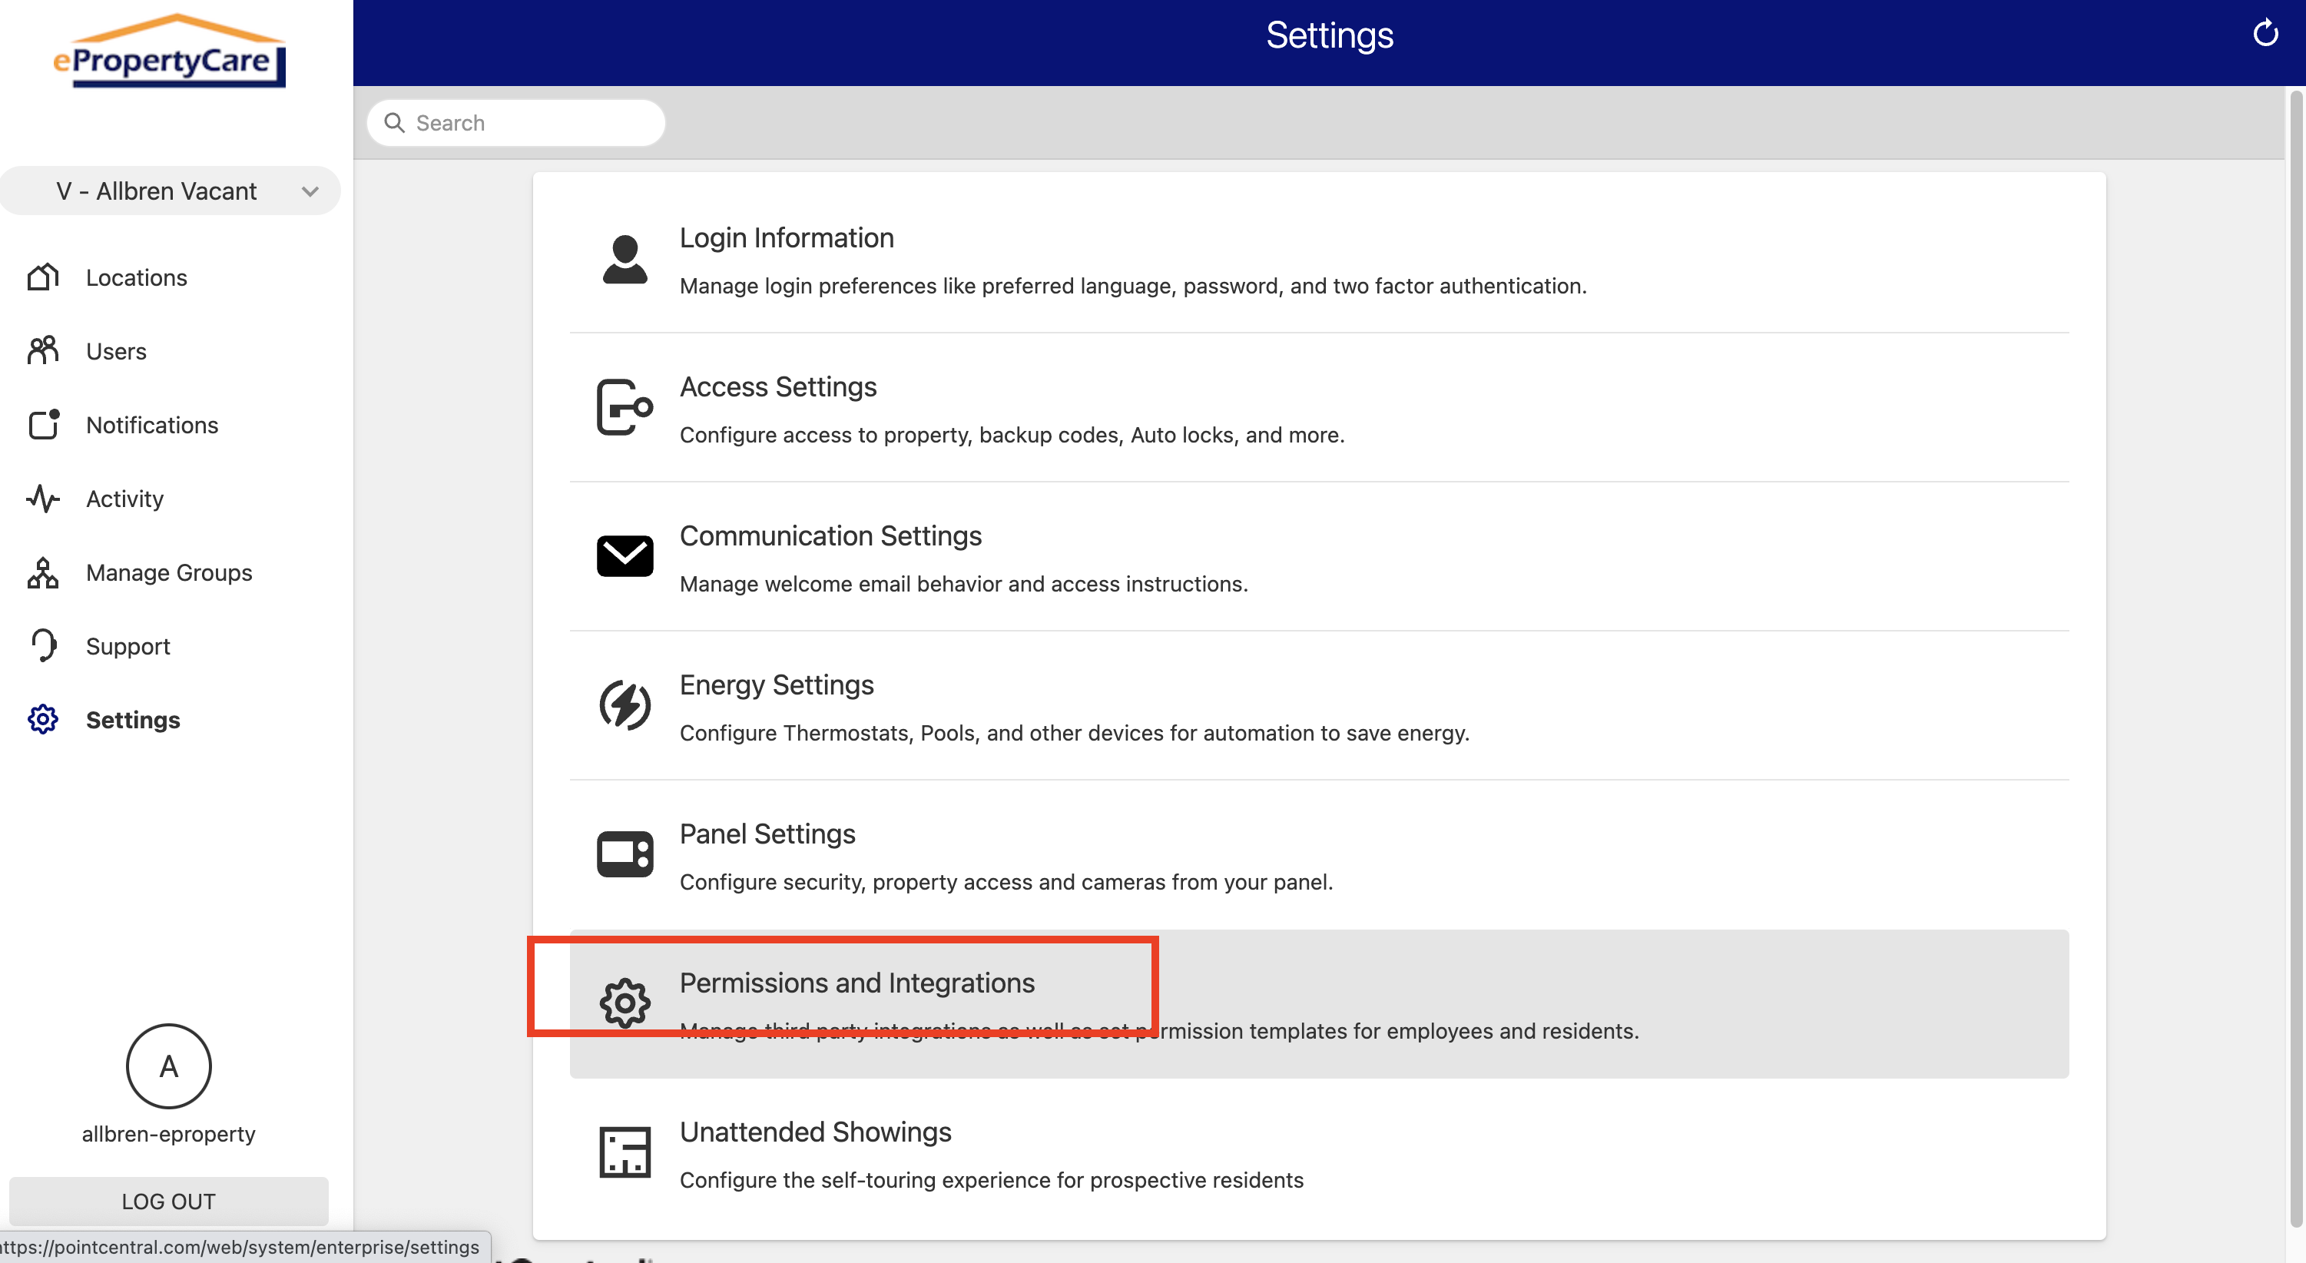Click the refresh icon in header
This screenshot has height=1263, width=2306.
click(2265, 34)
